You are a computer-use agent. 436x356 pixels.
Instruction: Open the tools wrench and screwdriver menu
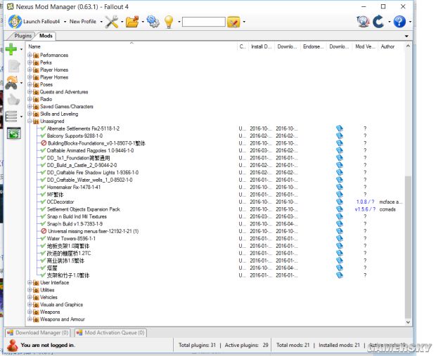click(112, 22)
